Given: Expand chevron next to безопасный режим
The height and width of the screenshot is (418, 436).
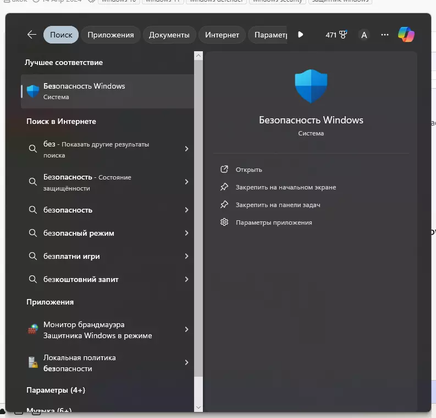Looking at the screenshot, I should point(186,233).
